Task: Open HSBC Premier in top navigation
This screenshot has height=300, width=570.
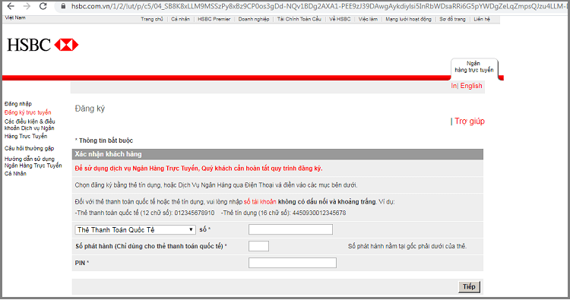Action: (x=214, y=19)
